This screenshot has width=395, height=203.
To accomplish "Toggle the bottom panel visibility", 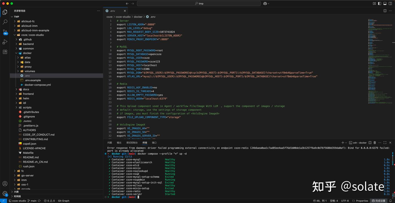I will (385, 4).
